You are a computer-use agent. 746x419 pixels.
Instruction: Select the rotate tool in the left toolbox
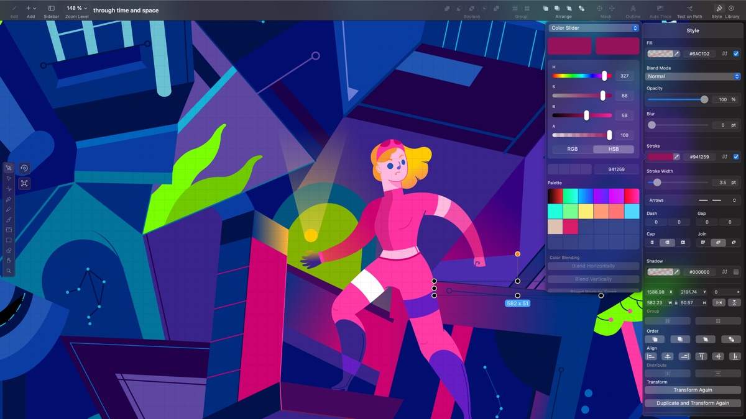[x=24, y=168]
